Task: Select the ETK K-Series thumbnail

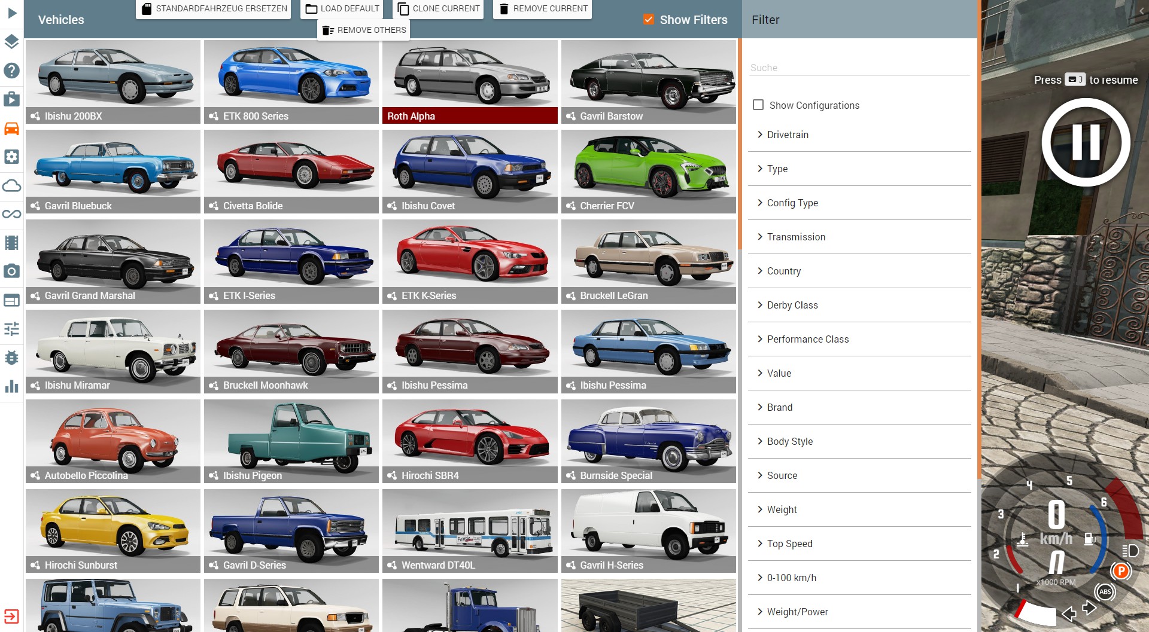Action: coord(470,261)
